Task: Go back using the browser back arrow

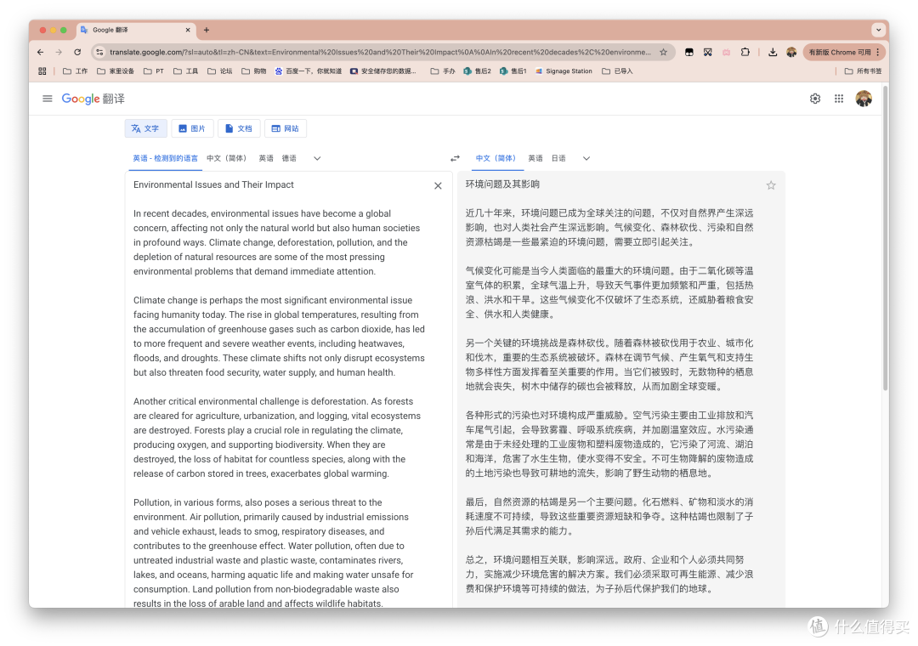Action: [41, 52]
